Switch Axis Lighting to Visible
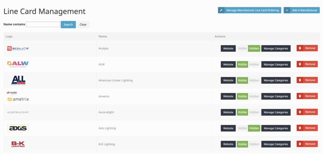323x154 pixels. [242, 128]
